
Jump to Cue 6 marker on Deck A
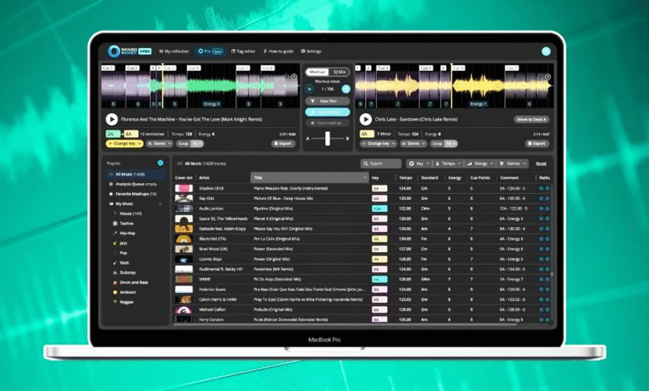coord(194,68)
